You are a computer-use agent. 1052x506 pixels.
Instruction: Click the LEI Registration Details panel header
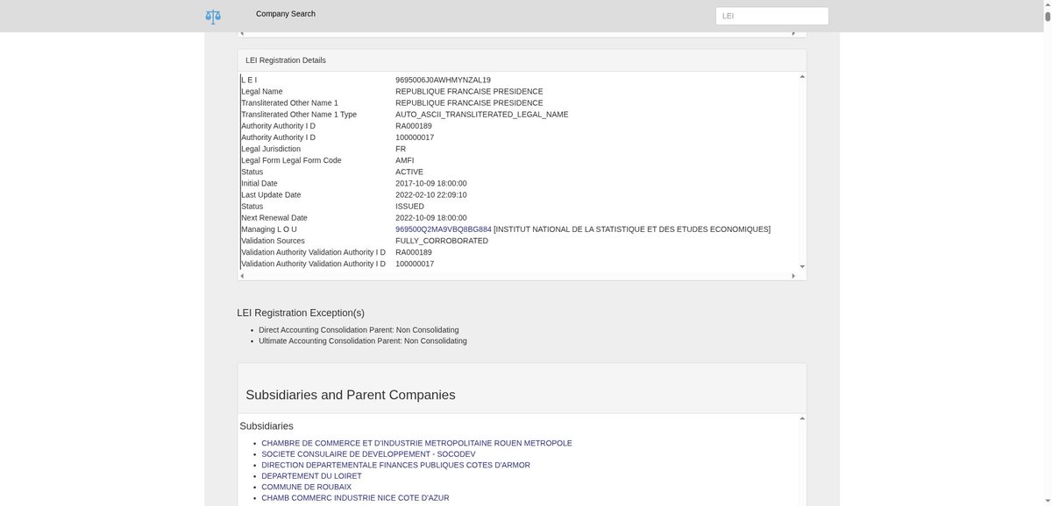click(x=522, y=60)
